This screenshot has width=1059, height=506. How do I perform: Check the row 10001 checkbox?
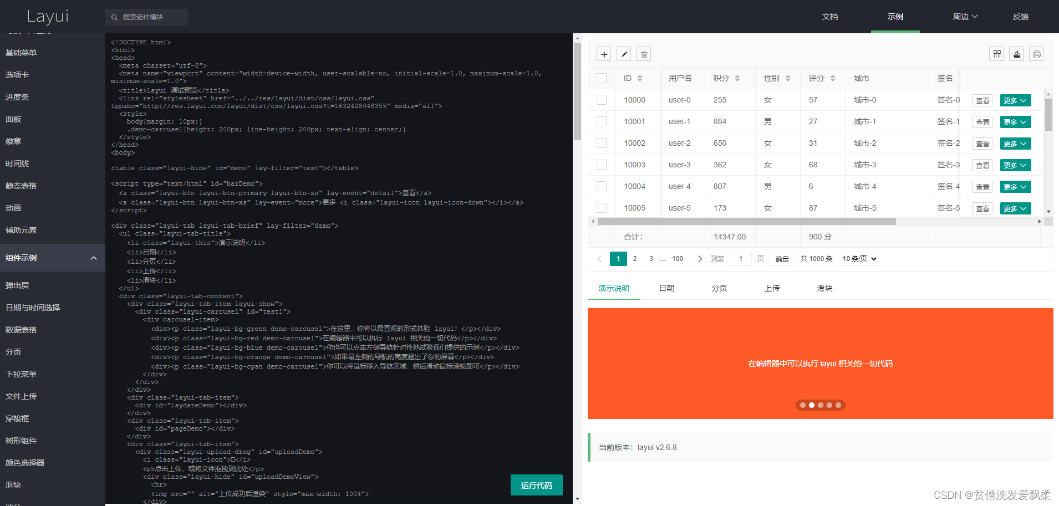[x=602, y=121]
